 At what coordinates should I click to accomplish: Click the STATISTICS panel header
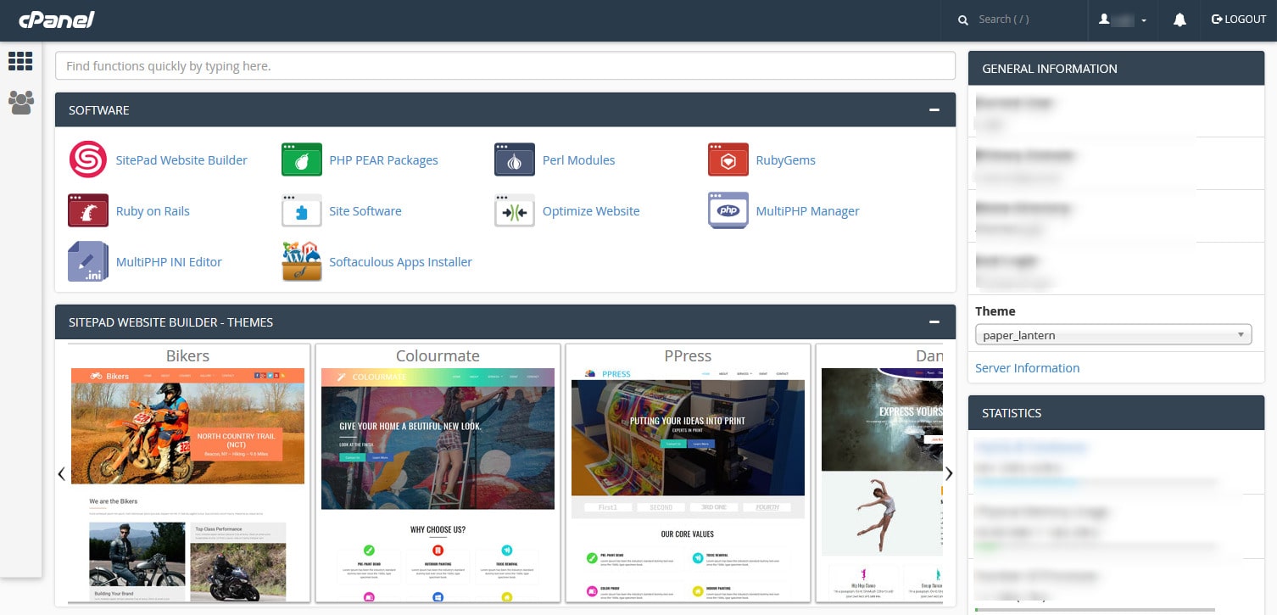coord(1116,413)
